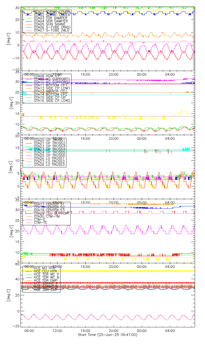Click the OTA08 HDM I/F legend entry
Viewport: 205px width, 346px height.
(47, 76)
